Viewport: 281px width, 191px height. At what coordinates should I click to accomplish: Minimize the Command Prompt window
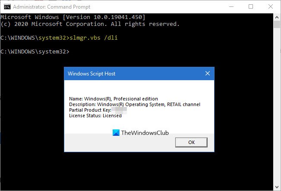[231, 6]
